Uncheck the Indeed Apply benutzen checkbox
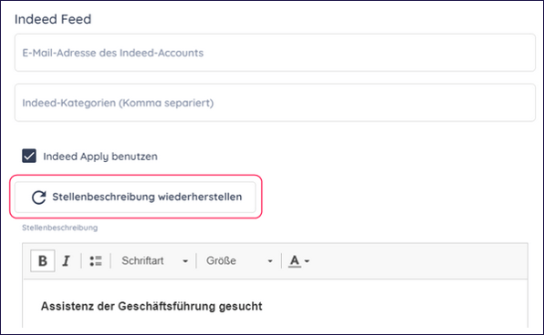The width and height of the screenshot is (544, 335). 29,156
